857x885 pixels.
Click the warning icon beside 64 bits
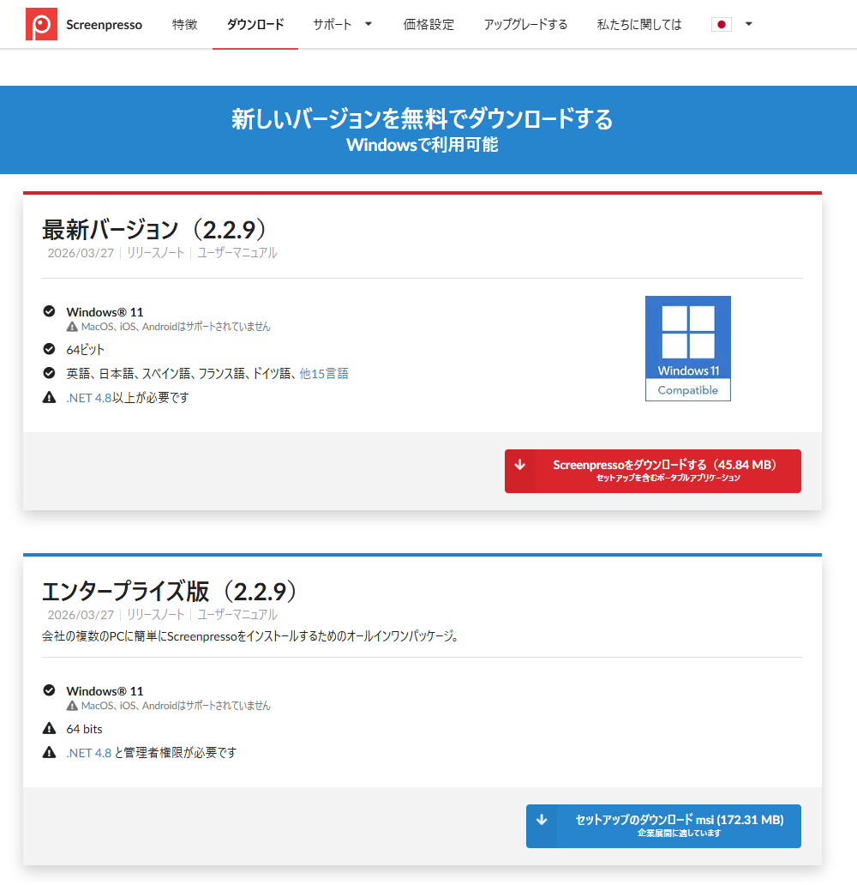point(49,728)
